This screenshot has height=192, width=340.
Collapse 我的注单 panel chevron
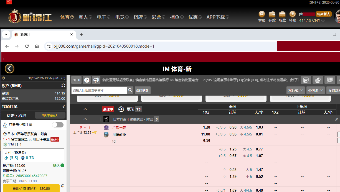pos(64,107)
